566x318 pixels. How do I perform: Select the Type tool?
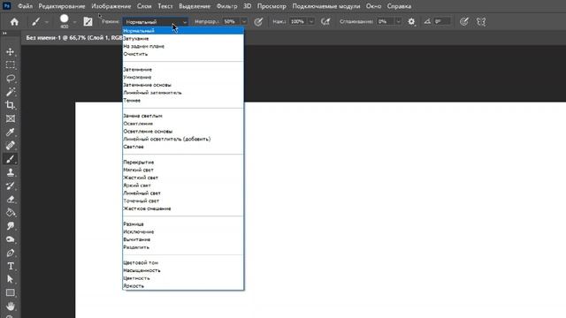(x=10, y=266)
